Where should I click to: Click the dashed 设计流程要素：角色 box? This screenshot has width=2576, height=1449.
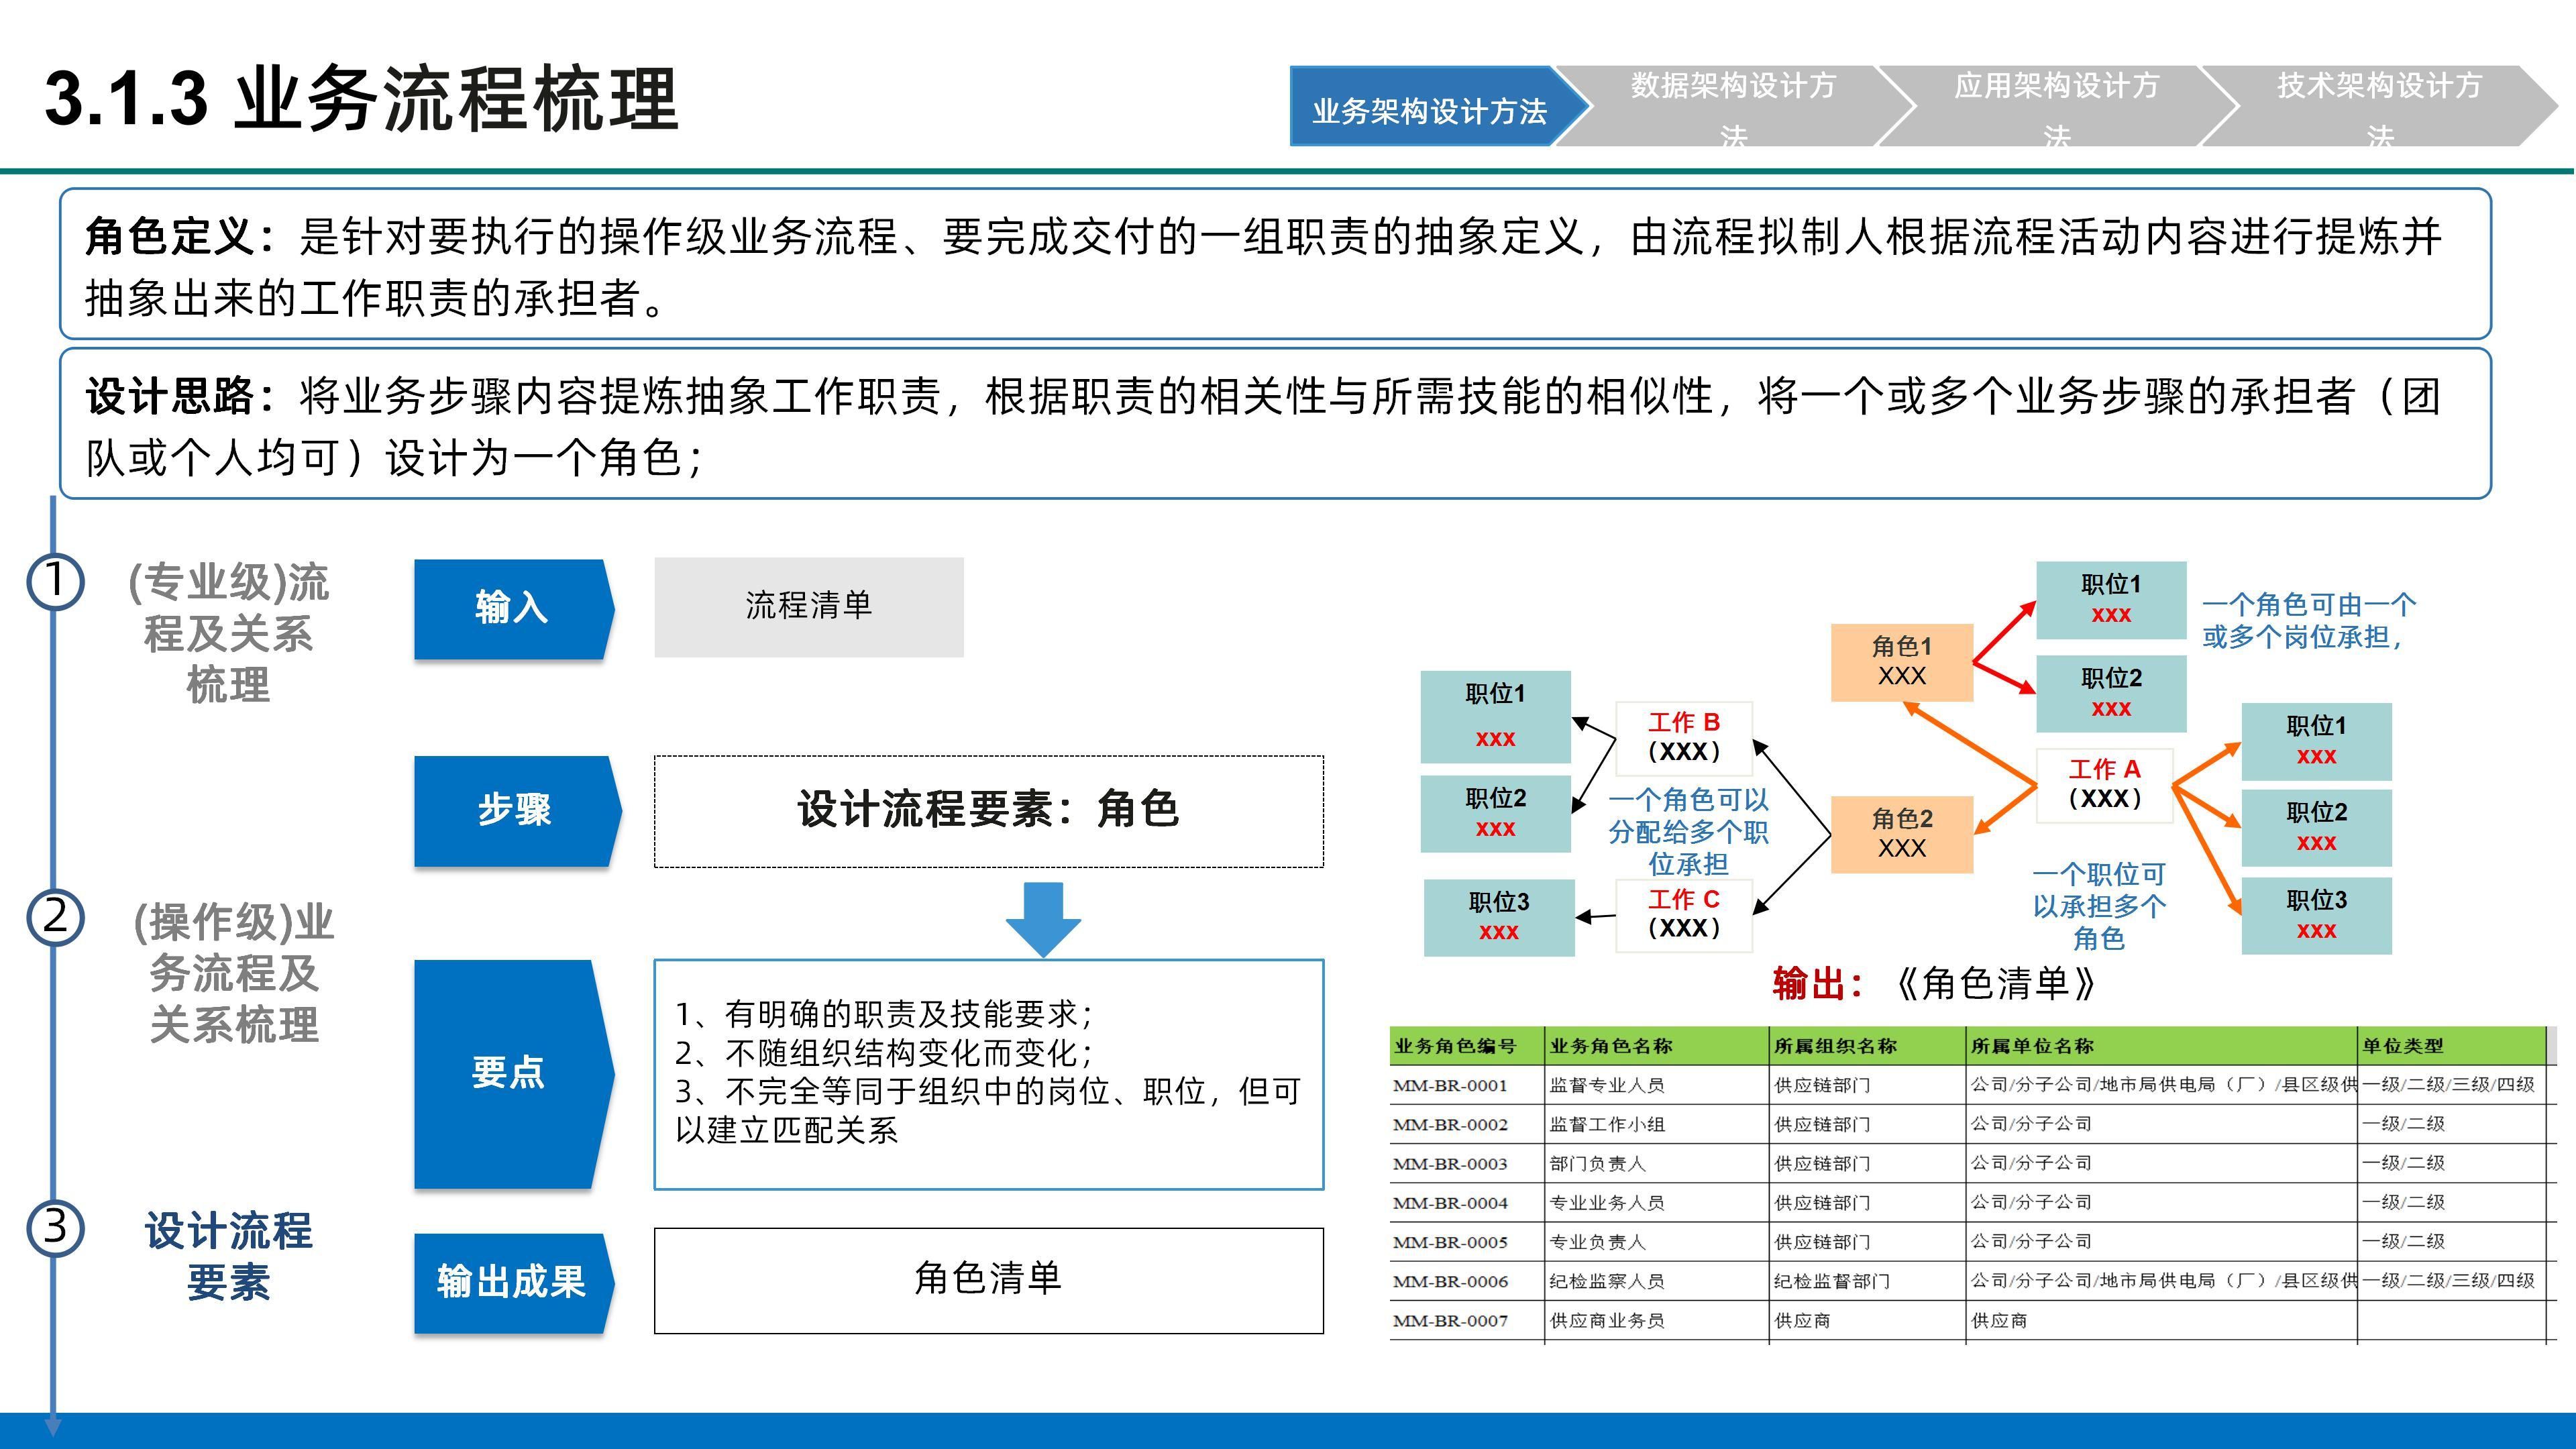989,811
